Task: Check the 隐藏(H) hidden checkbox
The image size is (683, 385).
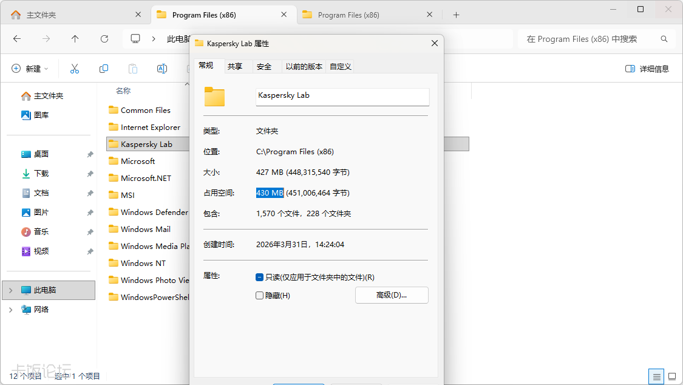Action: coord(260,295)
